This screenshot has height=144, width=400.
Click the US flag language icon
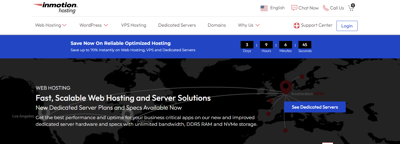tap(264, 8)
